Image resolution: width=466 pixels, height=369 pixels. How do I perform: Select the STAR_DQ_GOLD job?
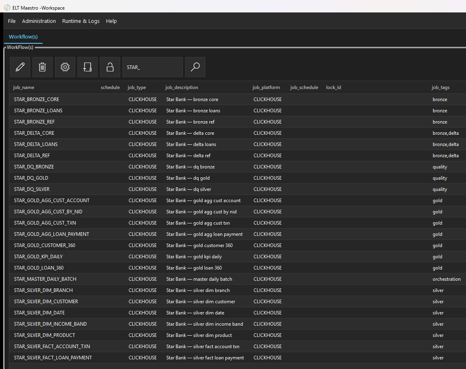pyautogui.click(x=31, y=178)
